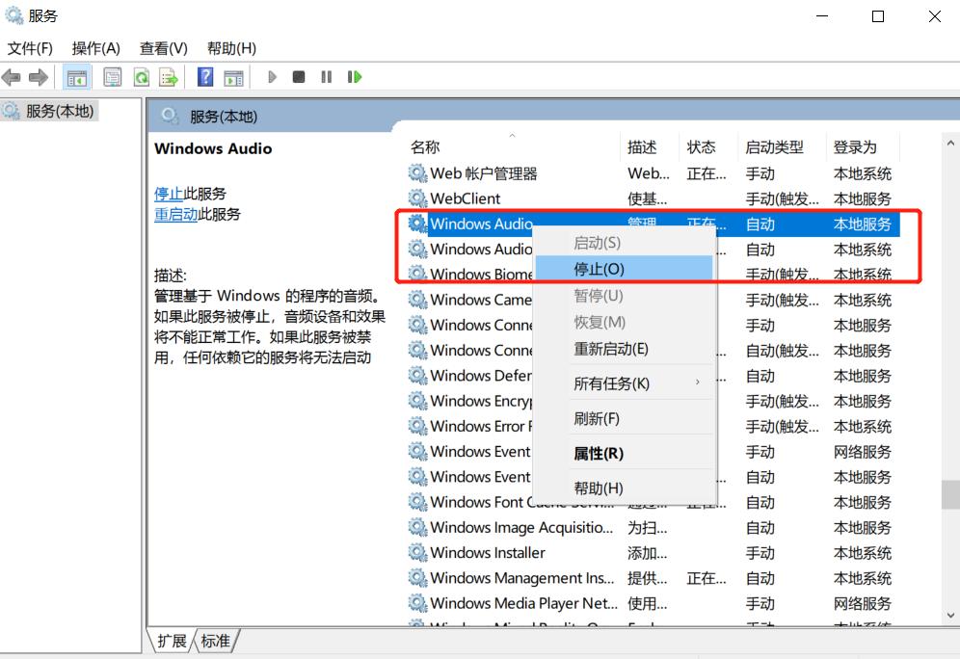Open 属性(R) from the context menu
The image size is (960, 659).
pos(624,454)
